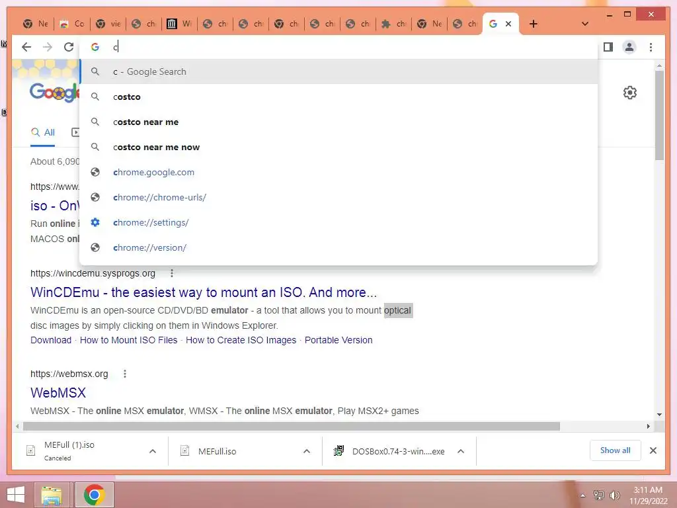The height and width of the screenshot is (508, 677).
Task: Open the WebMSX result title
Action: coord(58,393)
